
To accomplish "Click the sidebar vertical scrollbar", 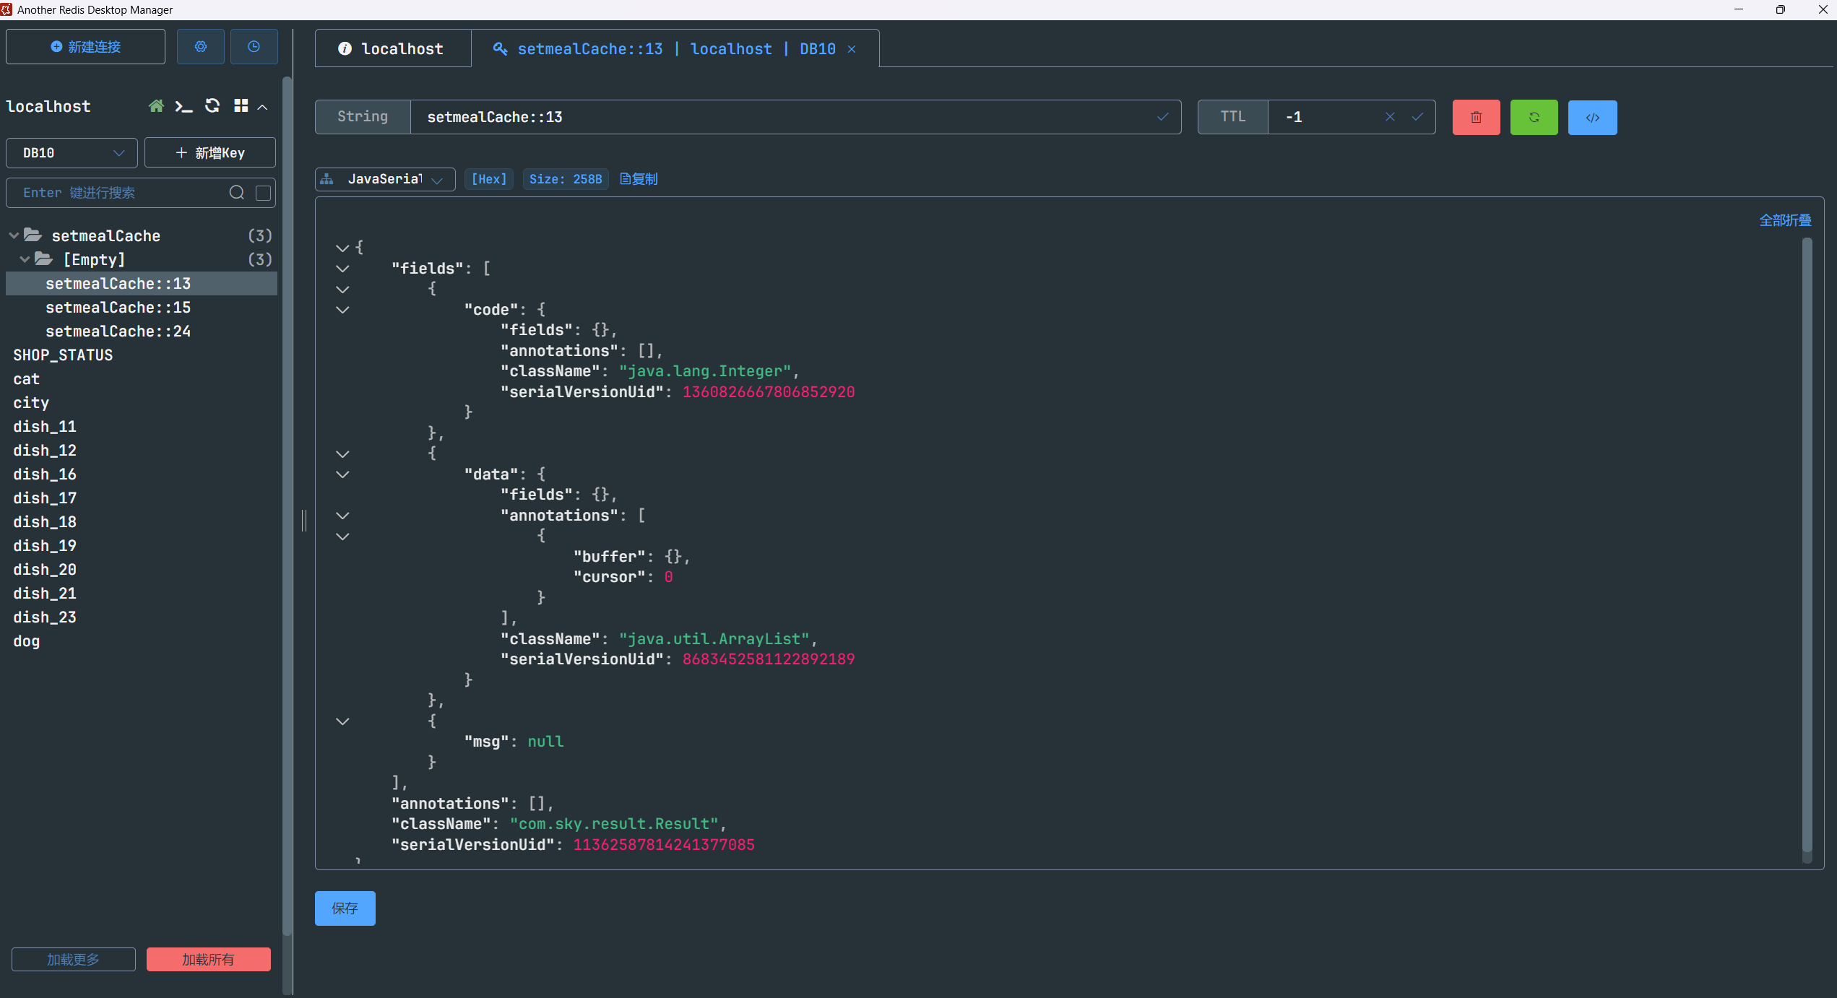I will [x=287, y=505].
